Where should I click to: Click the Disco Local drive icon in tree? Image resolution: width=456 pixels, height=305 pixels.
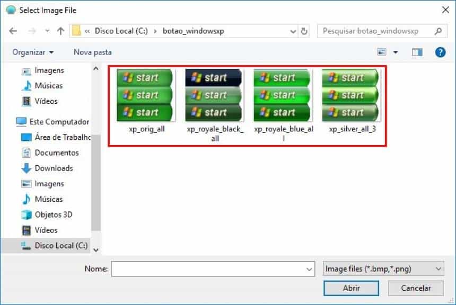(26, 246)
